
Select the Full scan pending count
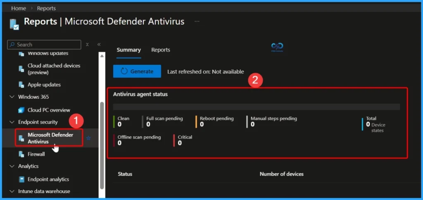click(148, 124)
